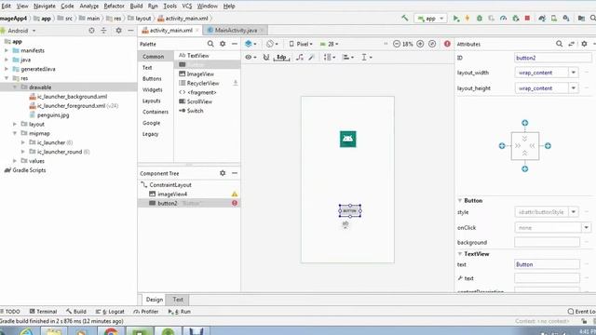Open Design Surface layers dropdown
Screen dimensions: 596x335
coord(251,44)
